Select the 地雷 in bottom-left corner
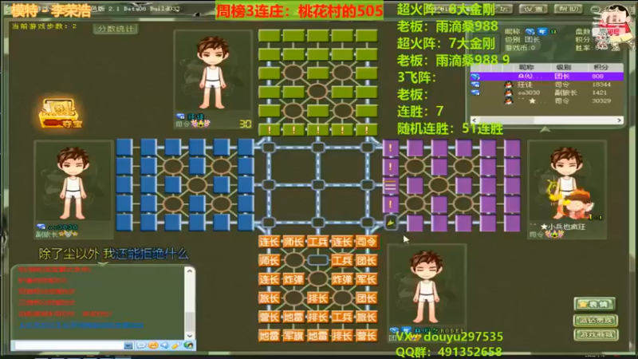The height and width of the screenshot is (359, 638). [x=269, y=336]
